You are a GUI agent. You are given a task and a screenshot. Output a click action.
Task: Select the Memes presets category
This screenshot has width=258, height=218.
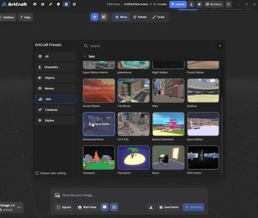click(56, 88)
